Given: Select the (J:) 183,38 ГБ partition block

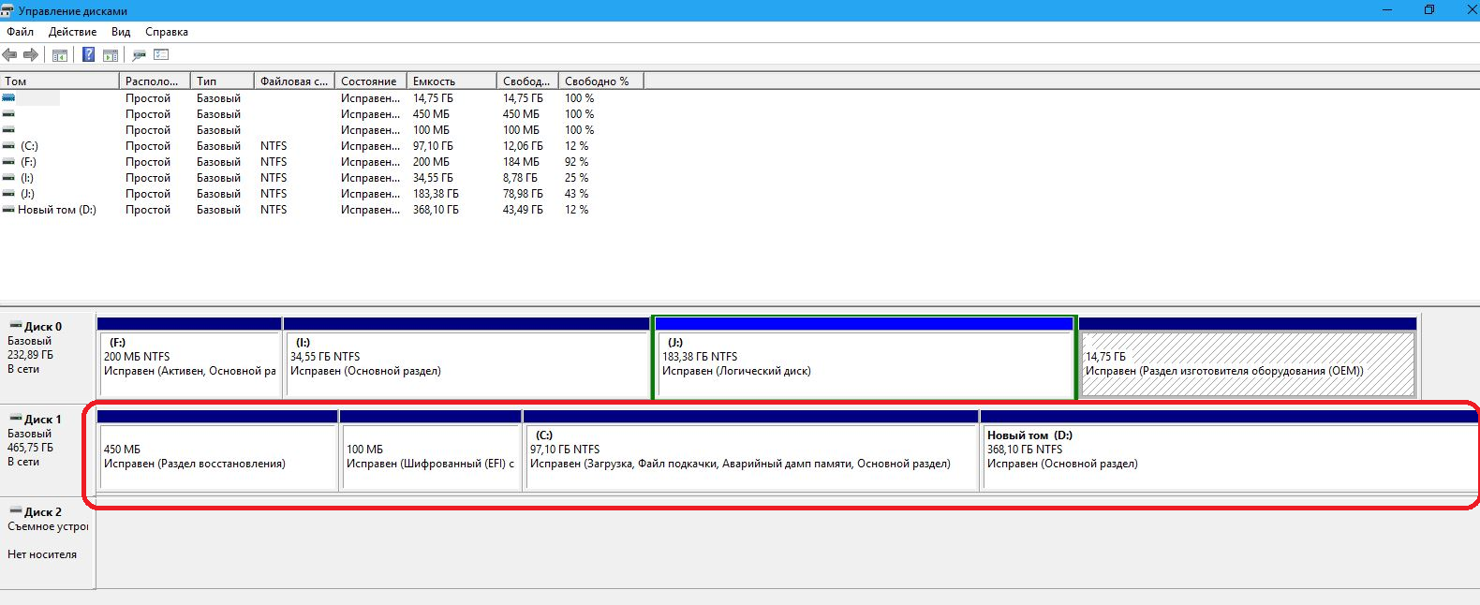Looking at the screenshot, I should (863, 363).
